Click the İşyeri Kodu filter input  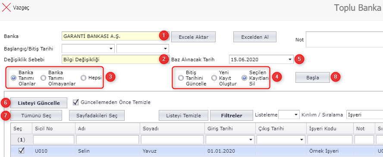[330, 140]
